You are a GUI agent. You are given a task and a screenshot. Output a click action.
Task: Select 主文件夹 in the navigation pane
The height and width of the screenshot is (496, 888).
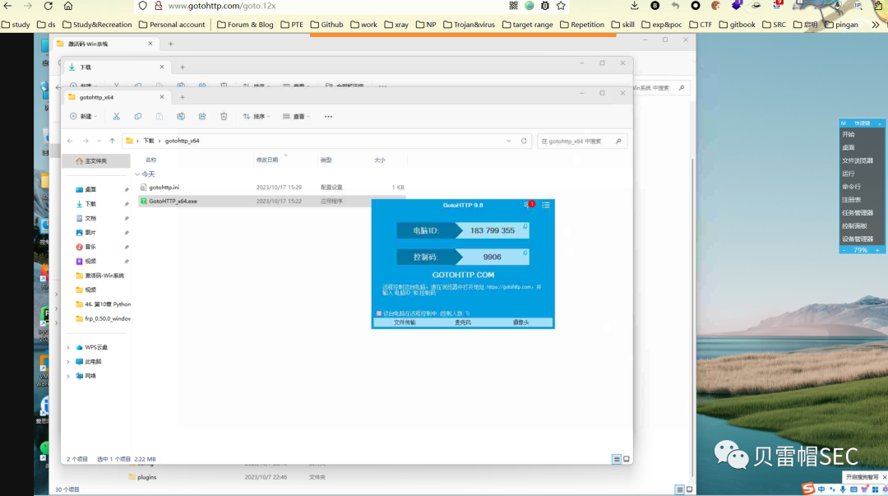[95, 161]
